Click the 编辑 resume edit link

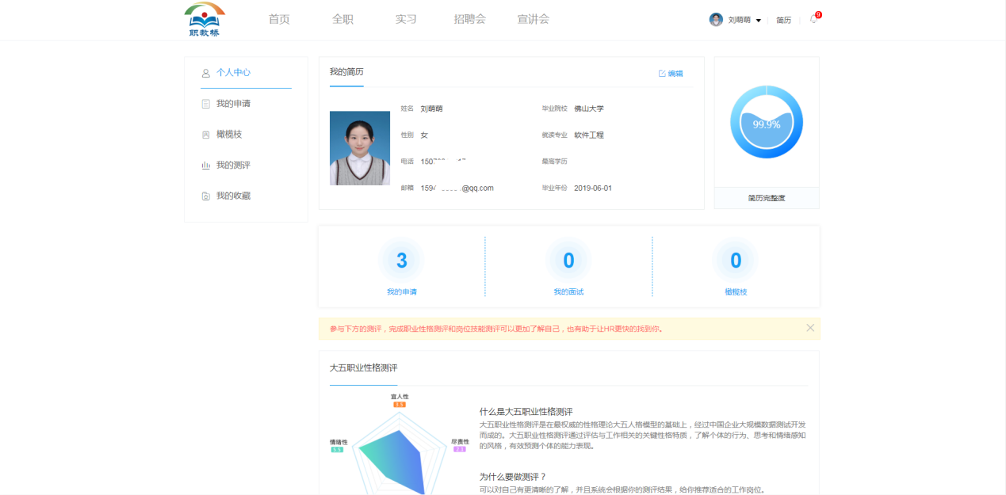tap(671, 74)
